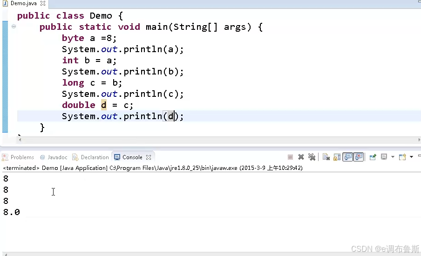Click the 'System.out.println(b);' line

(x=122, y=72)
